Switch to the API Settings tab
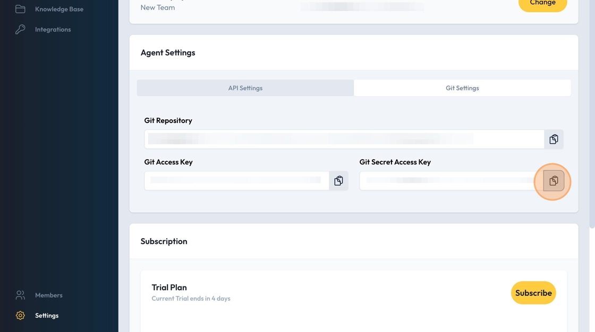Image resolution: width=595 pixels, height=332 pixels. click(245, 88)
